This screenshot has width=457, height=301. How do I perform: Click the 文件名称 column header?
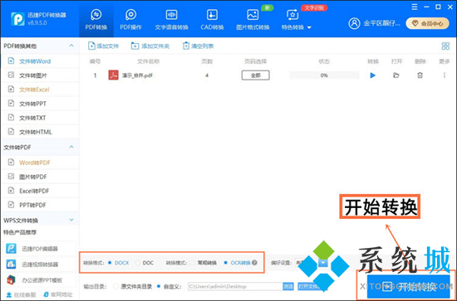tap(148, 61)
